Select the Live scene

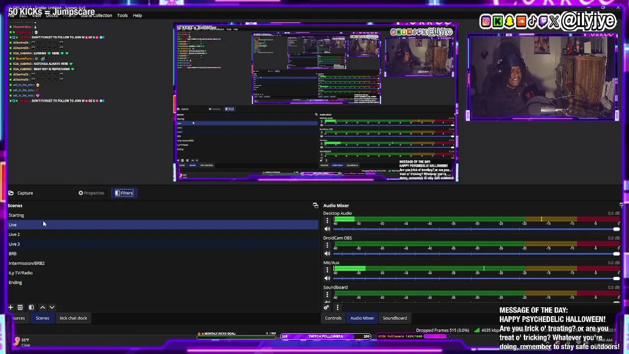point(163,225)
